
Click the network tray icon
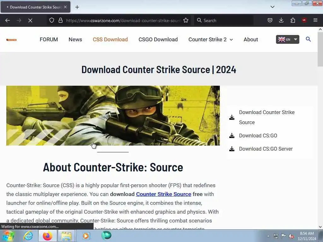tap(276, 236)
